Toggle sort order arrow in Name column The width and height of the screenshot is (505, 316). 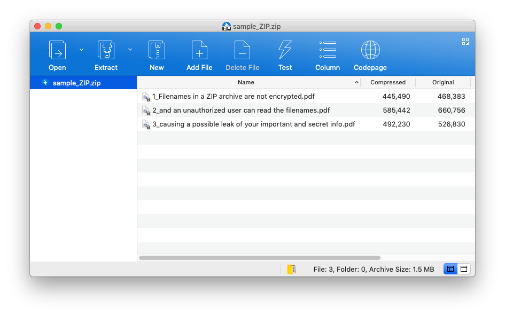click(356, 83)
